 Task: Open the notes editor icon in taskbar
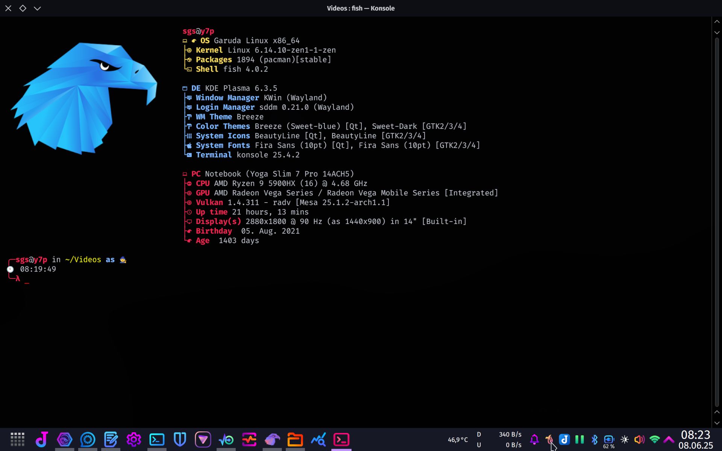pyautogui.click(x=111, y=439)
